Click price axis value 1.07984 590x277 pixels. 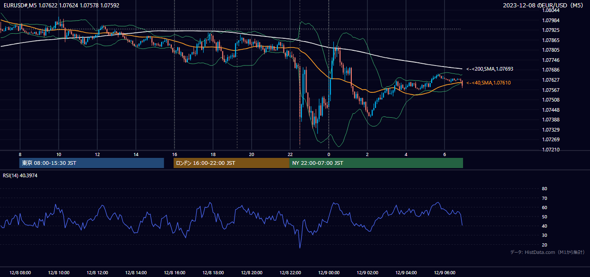550,20
